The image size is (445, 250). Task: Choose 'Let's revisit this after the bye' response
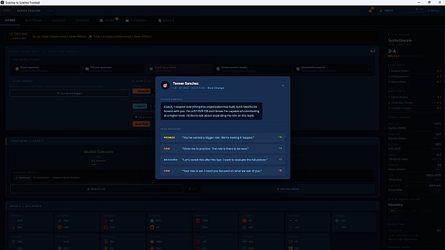point(223,160)
